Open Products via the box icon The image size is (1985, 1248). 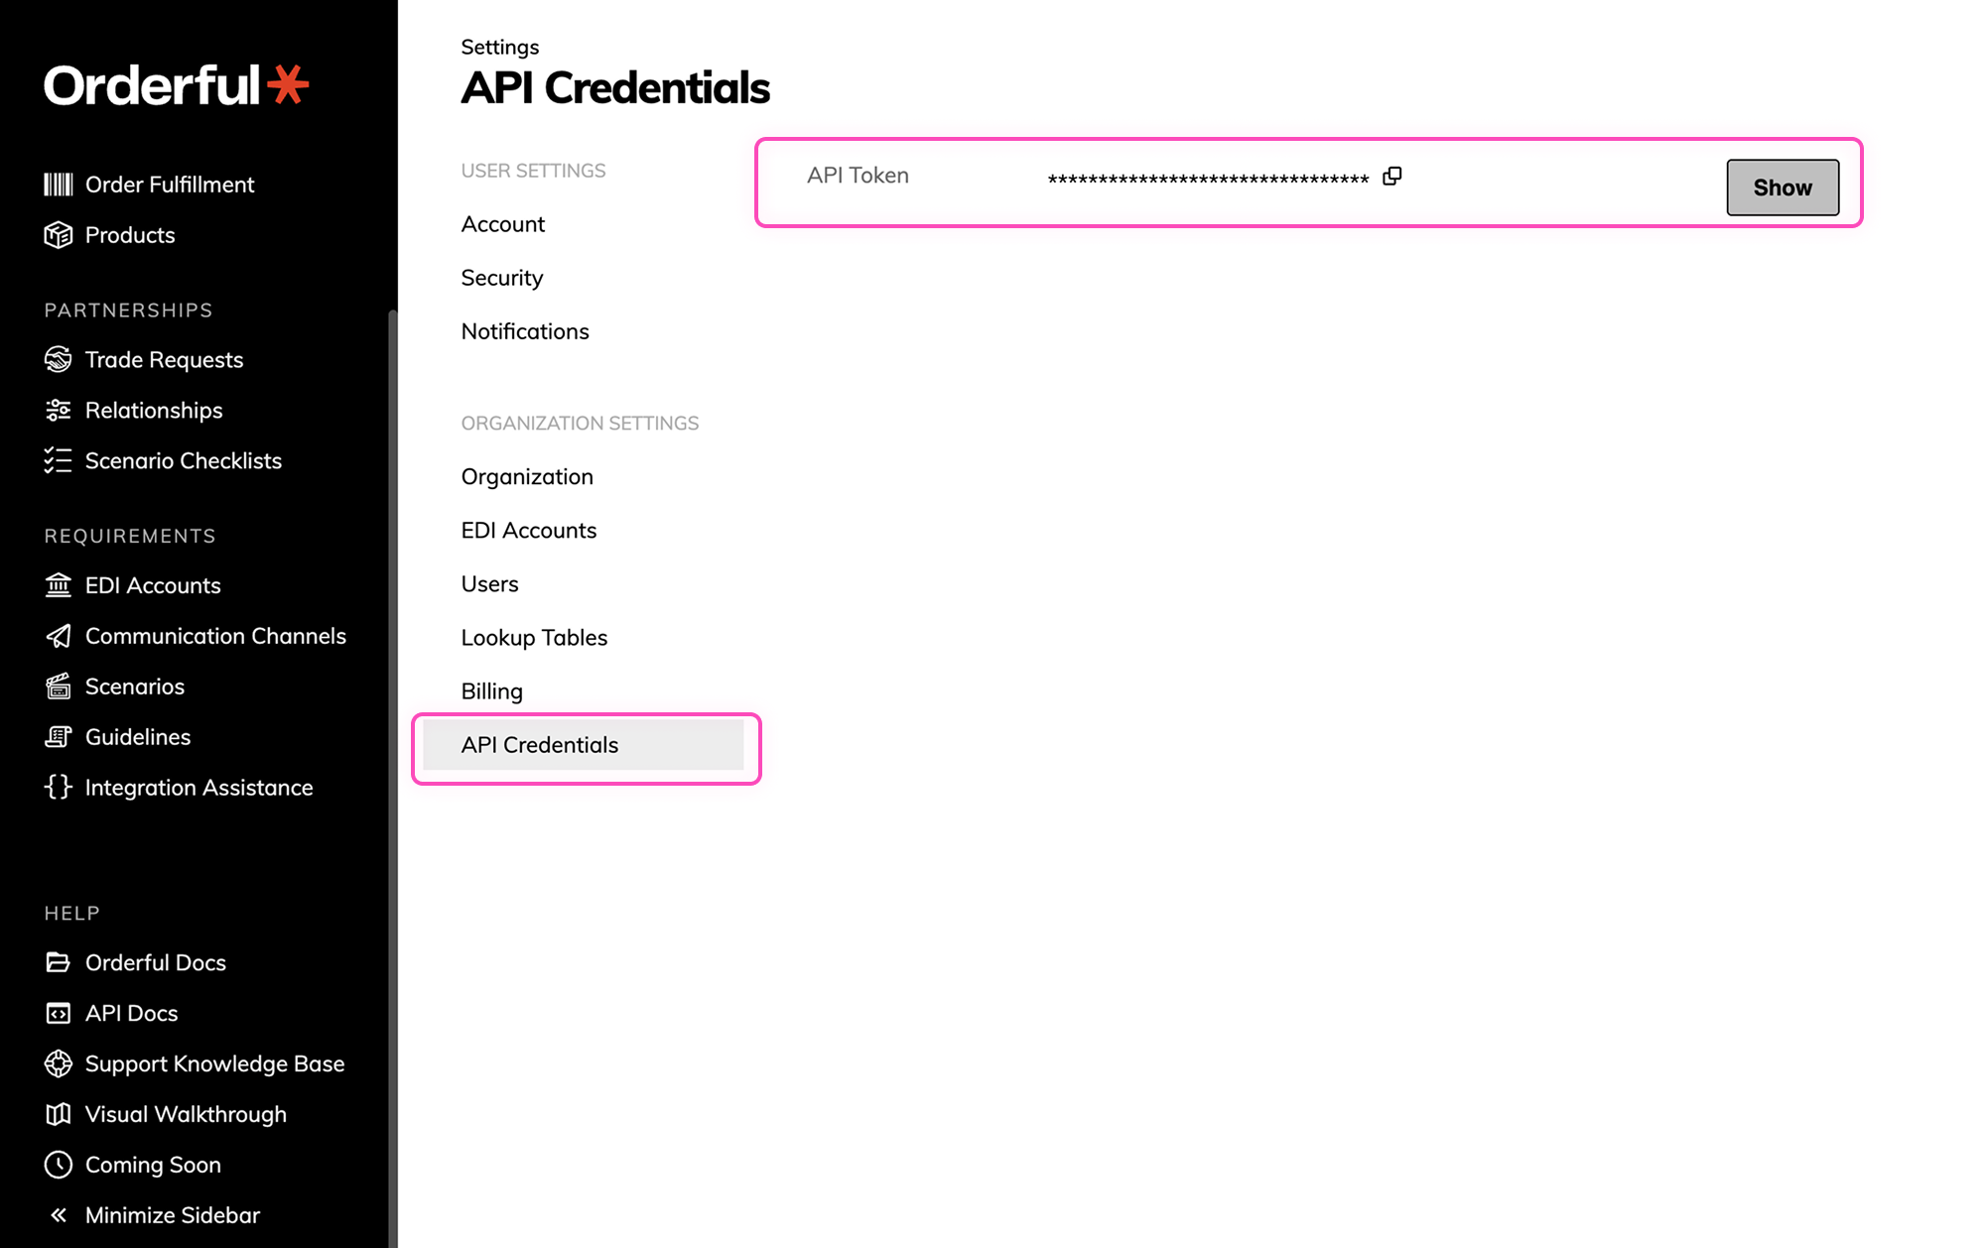[60, 235]
